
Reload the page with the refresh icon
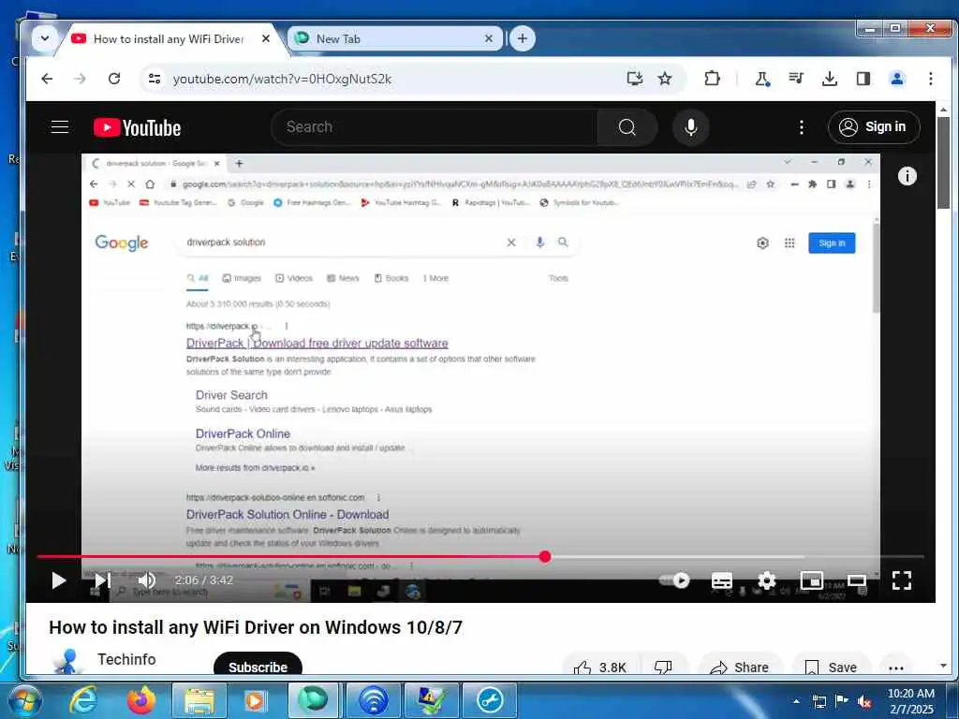point(113,79)
